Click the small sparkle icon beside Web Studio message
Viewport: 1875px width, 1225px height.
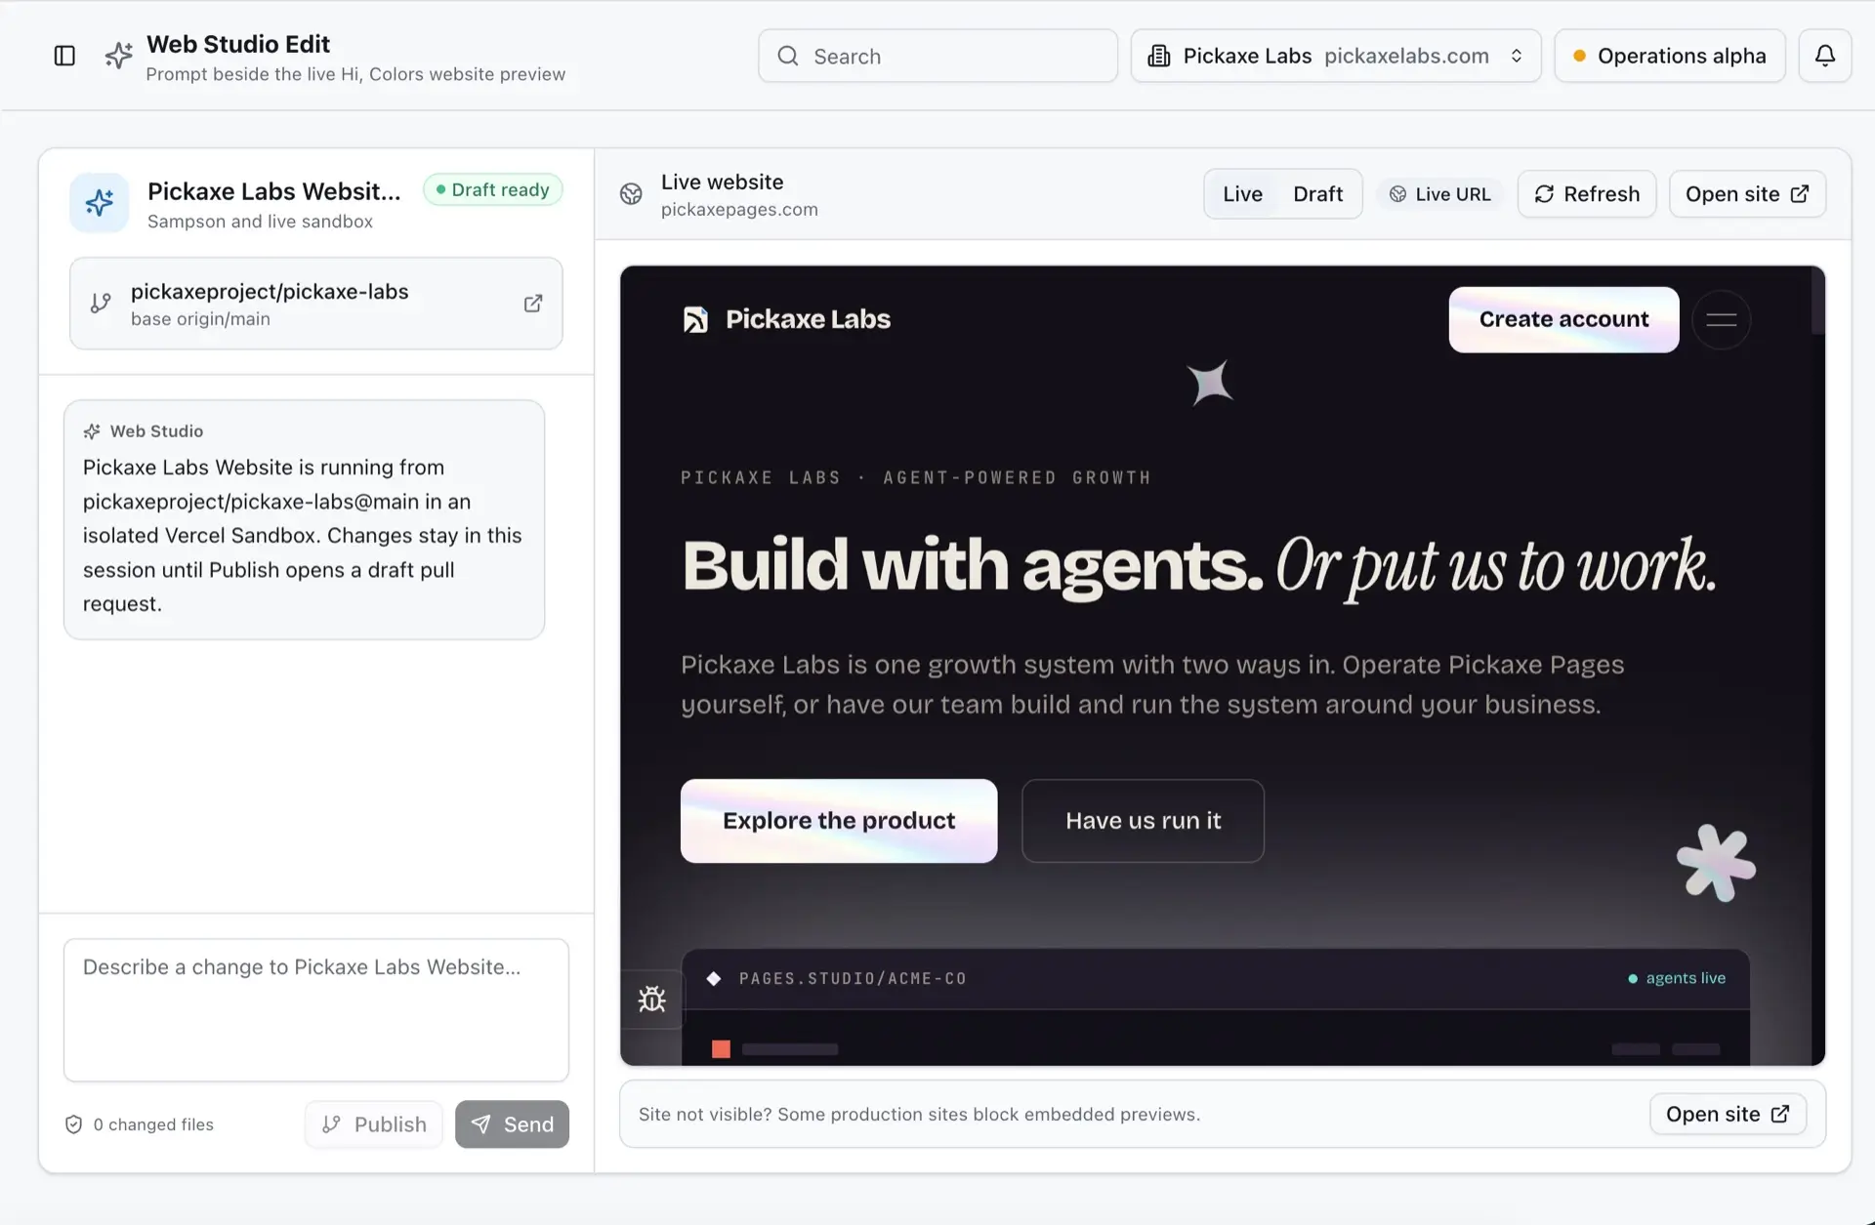(x=92, y=431)
